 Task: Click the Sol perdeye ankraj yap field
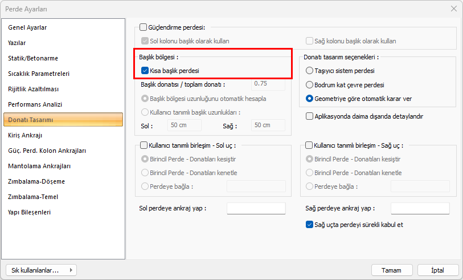pos(256,209)
